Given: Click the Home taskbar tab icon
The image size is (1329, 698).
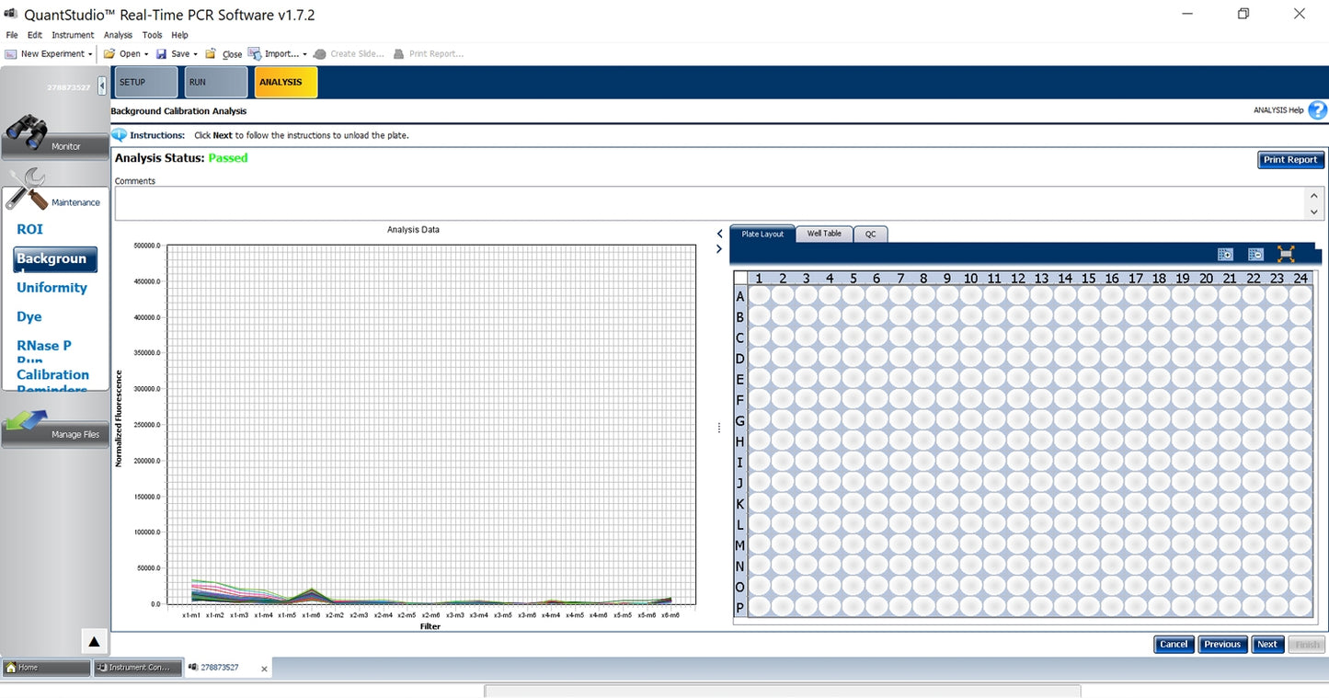Looking at the screenshot, I should 11,668.
